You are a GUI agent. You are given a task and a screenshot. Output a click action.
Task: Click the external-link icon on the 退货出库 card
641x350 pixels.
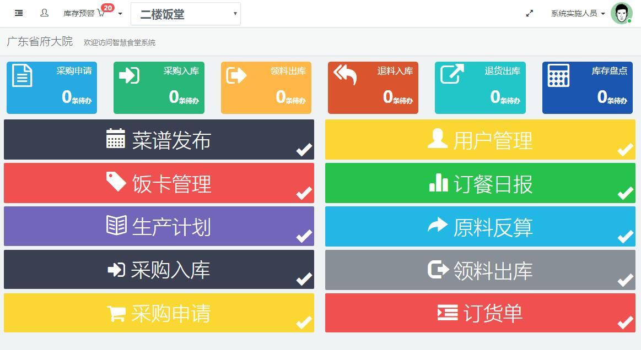[x=452, y=74]
